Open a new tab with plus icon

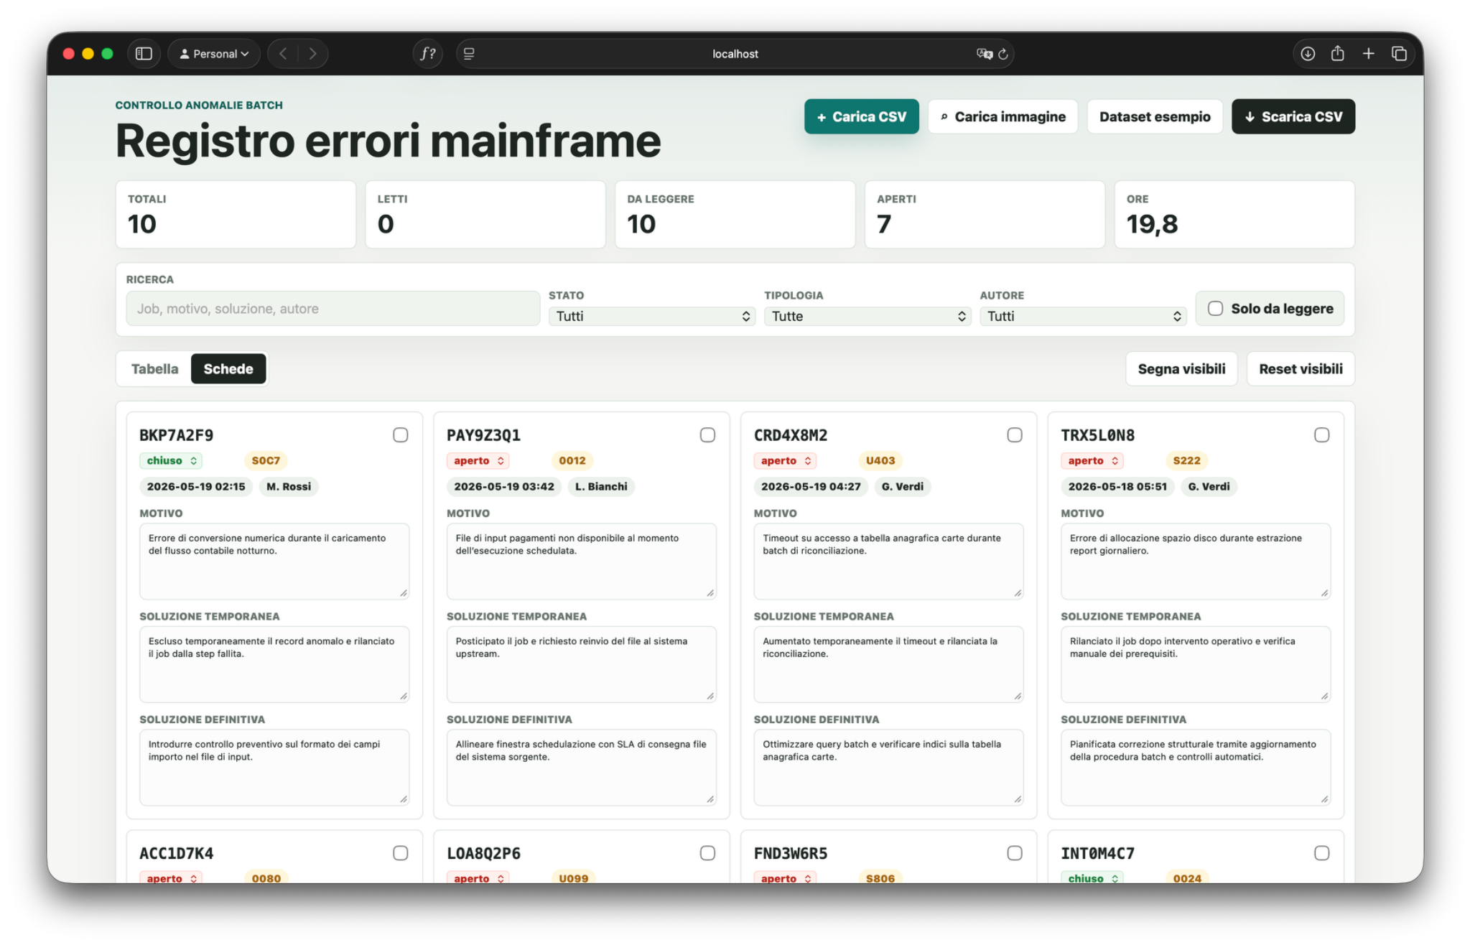(1368, 54)
